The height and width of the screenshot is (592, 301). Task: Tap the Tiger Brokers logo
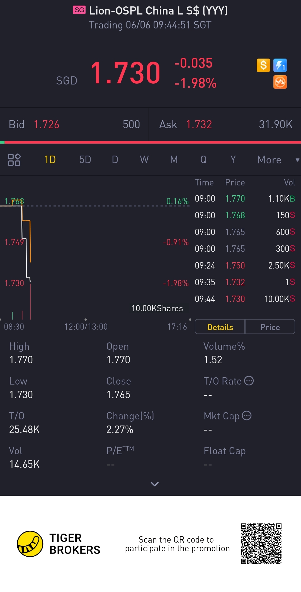click(30, 544)
